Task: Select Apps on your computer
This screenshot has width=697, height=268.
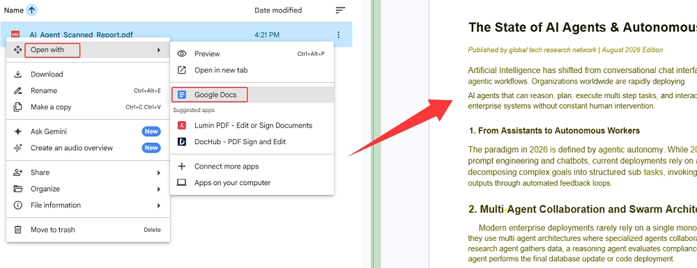Action: tap(252, 182)
